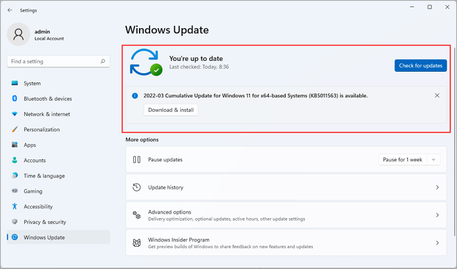Open Time & language settings
The image size is (457, 269).
59,176
